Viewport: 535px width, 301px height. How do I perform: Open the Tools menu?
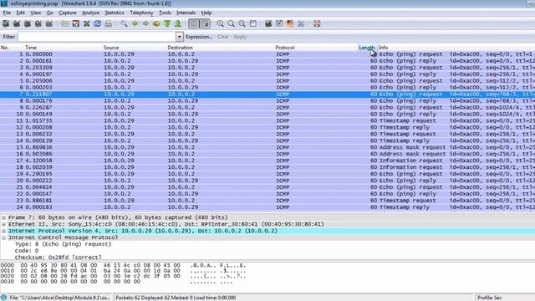(165, 13)
